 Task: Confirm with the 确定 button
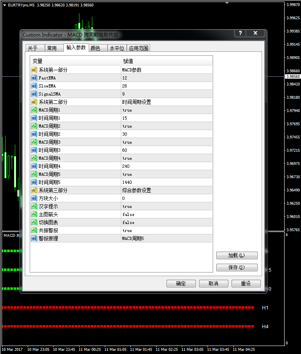181,283
